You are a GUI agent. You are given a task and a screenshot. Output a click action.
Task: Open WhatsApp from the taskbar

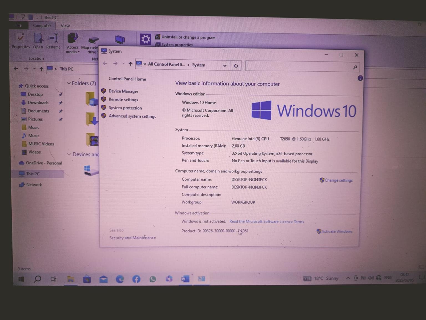pos(153,279)
